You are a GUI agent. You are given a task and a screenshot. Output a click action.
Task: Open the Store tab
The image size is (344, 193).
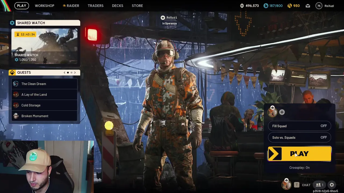tap(137, 6)
